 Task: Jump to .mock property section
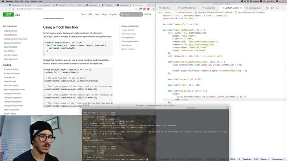pyautogui.click(x=128, y=30)
